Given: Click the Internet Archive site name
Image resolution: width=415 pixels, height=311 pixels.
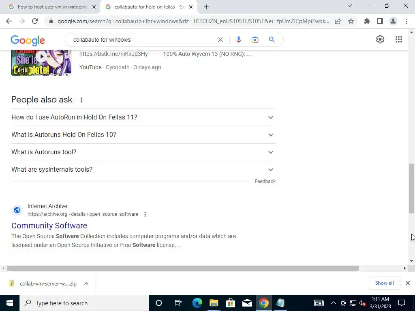Looking at the screenshot, I should (47, 206).
